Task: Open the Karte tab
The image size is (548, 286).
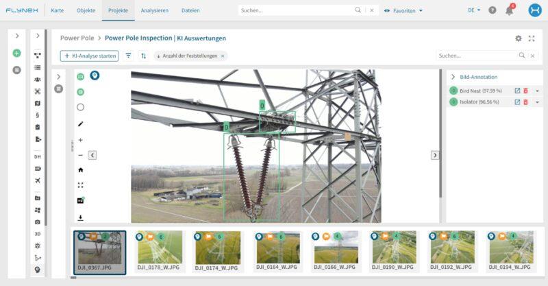Action: [x=58, y=10]
